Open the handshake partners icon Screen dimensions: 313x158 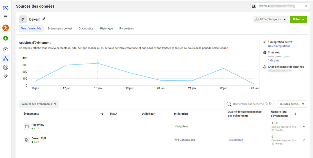(x=6, y=76)
